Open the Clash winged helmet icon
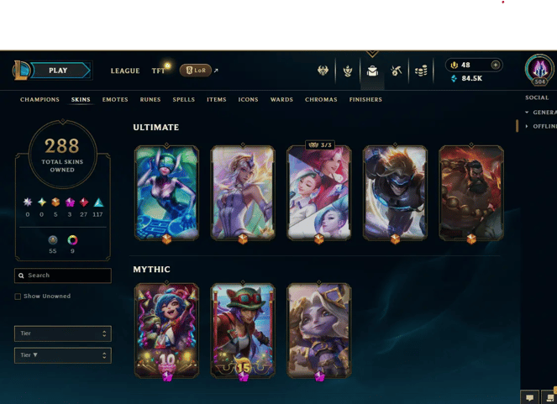The image size is (557, 404). point(323,71)
